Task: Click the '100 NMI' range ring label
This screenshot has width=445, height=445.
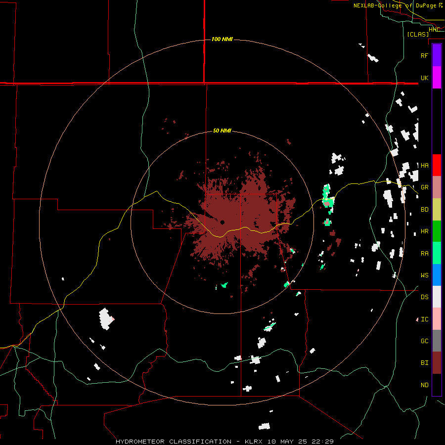Action: [222, 39]
